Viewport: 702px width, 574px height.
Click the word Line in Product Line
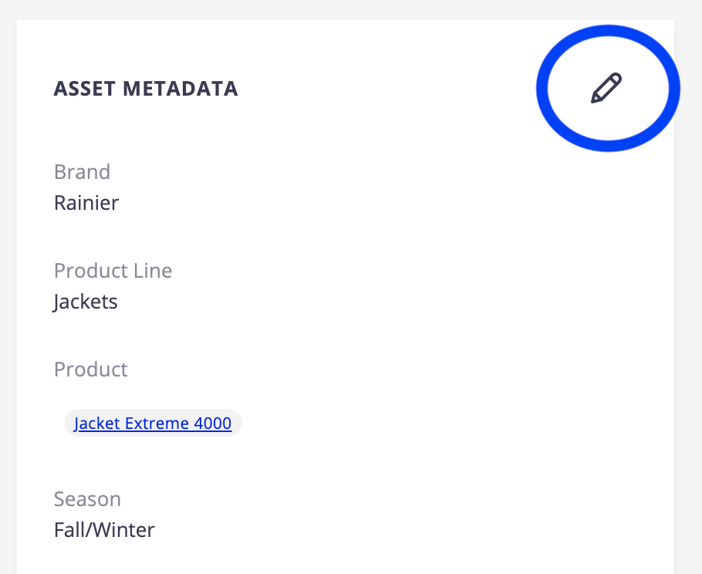pyautogui.click(x=153, y=271)
